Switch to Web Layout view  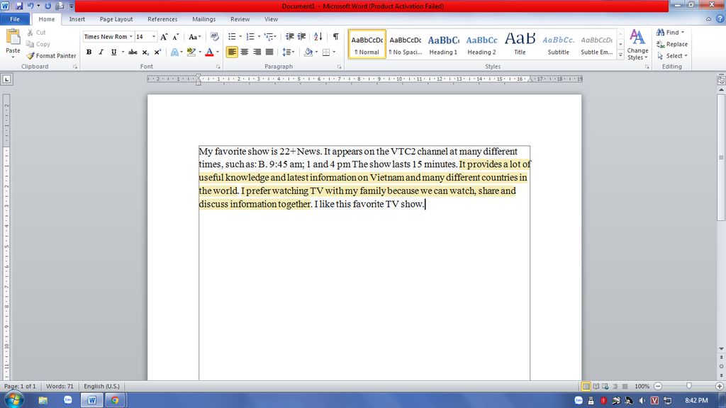tap(605, 386)
